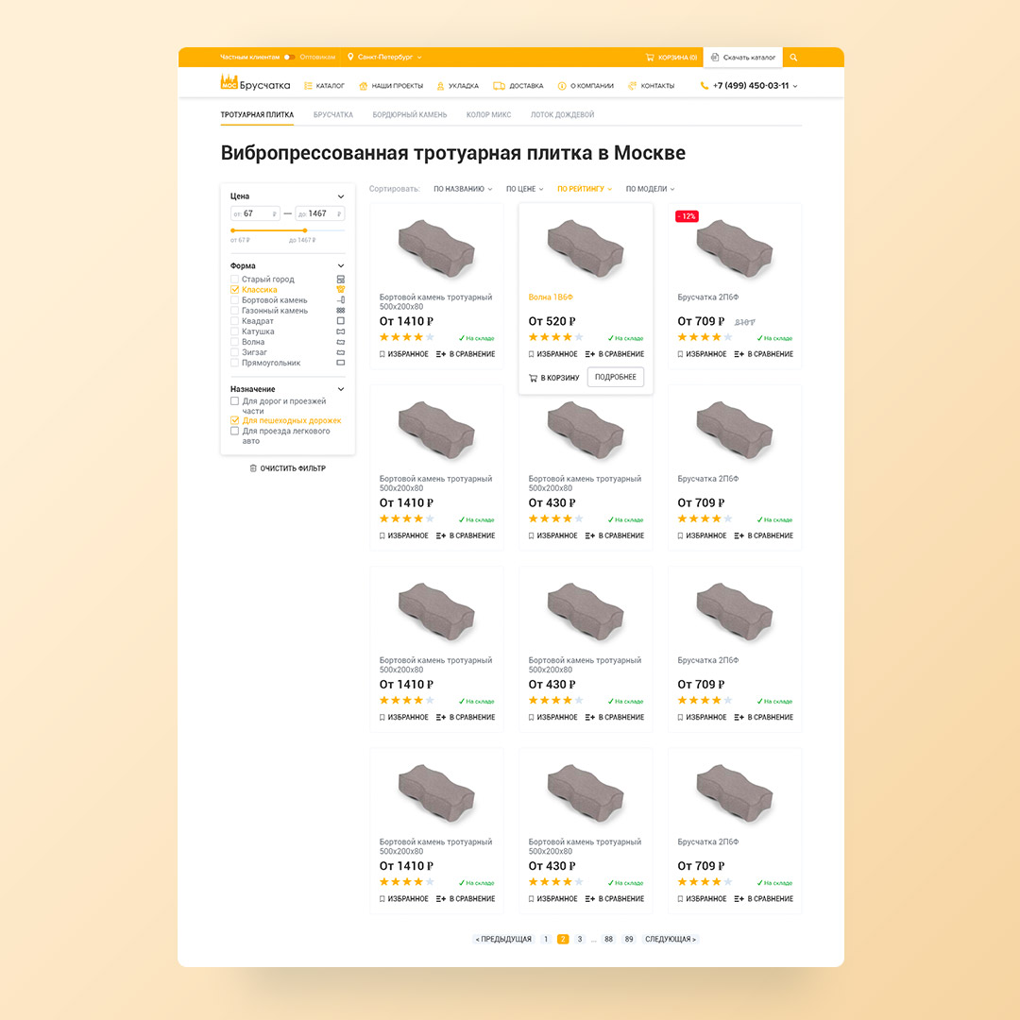Switch to the Лоток дождевой tab
1020x1020 pixels.
point(562,114)
